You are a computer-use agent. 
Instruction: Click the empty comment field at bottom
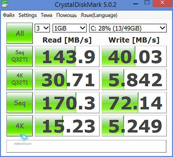point(86,146)
